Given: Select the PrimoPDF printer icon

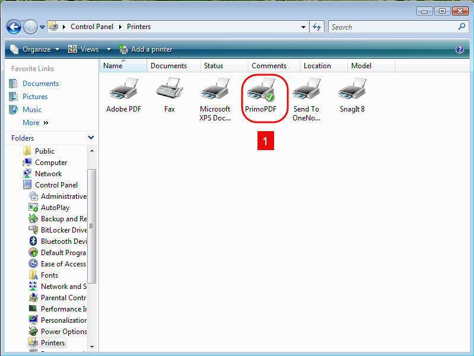Looking at the screenshot, I should click(261, 89).
